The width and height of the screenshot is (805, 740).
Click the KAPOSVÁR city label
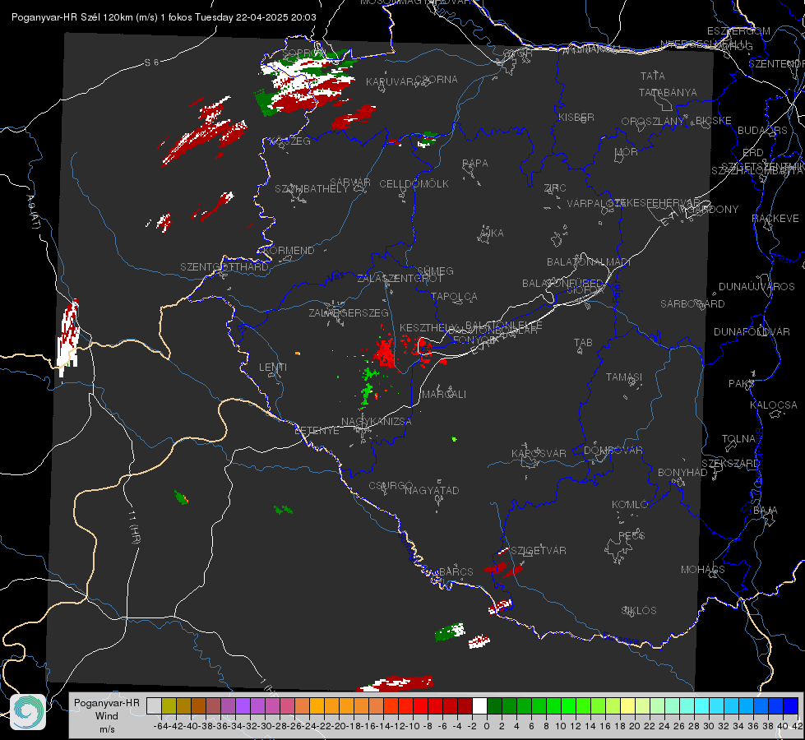click(x=539, y=453)
